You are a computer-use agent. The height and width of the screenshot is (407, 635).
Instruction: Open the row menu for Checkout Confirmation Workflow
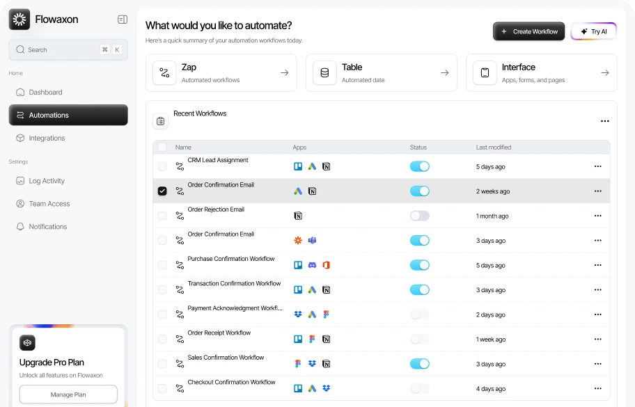tap(597, 388)
